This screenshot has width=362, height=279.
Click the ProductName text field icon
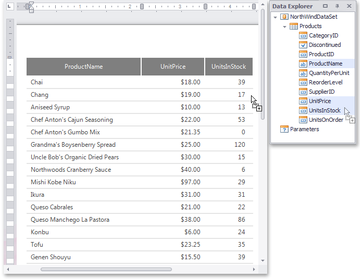(303, 64)
